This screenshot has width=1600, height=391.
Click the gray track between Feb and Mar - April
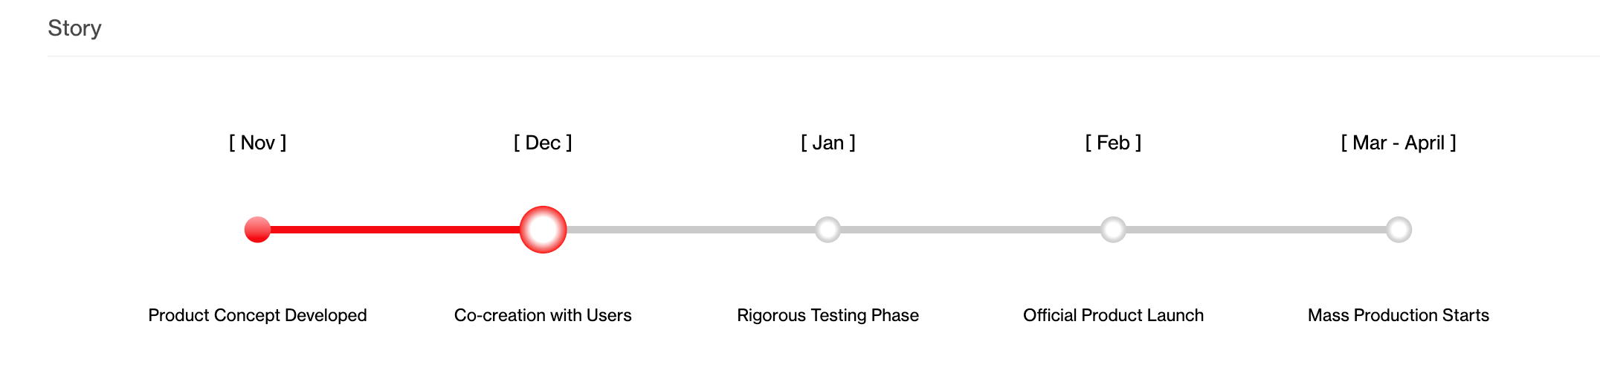tap(1256, 230)
